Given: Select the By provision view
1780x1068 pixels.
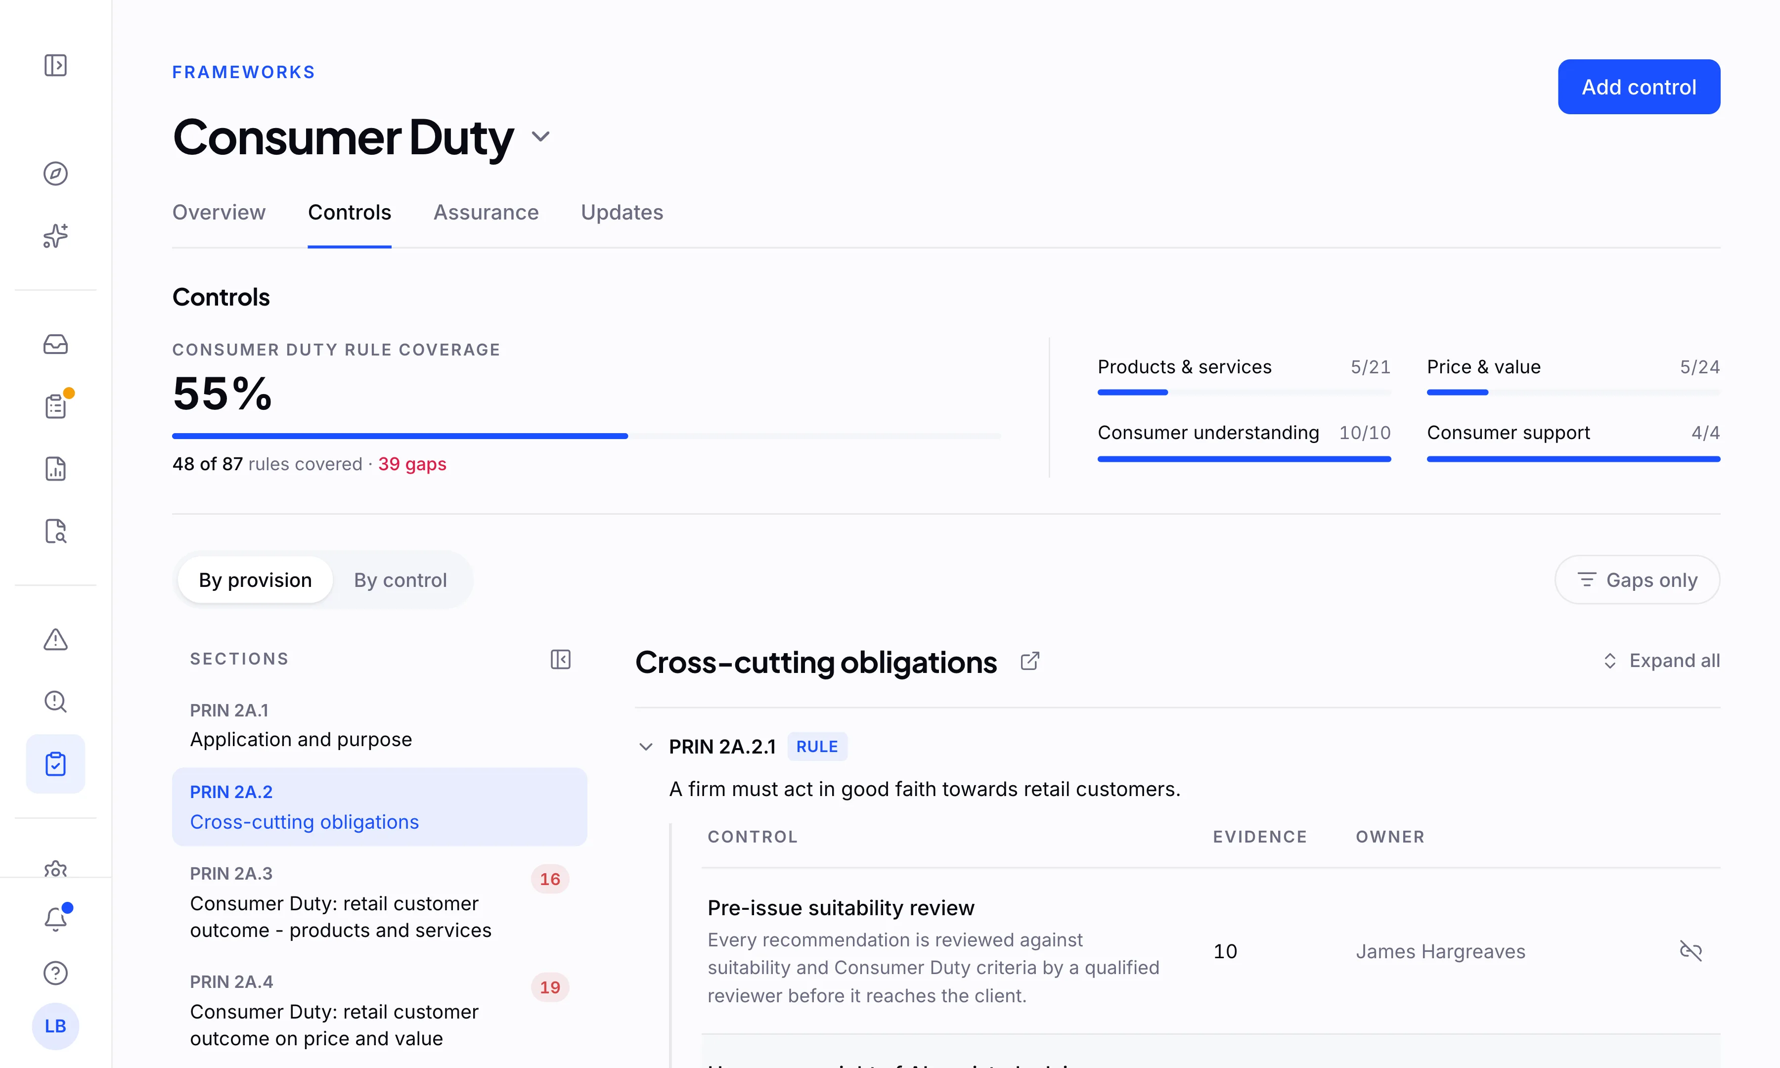Looking at the screenshot, I should point(256,580).
